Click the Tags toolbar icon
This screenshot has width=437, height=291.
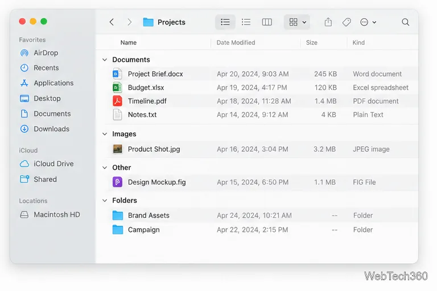(347, 22)
